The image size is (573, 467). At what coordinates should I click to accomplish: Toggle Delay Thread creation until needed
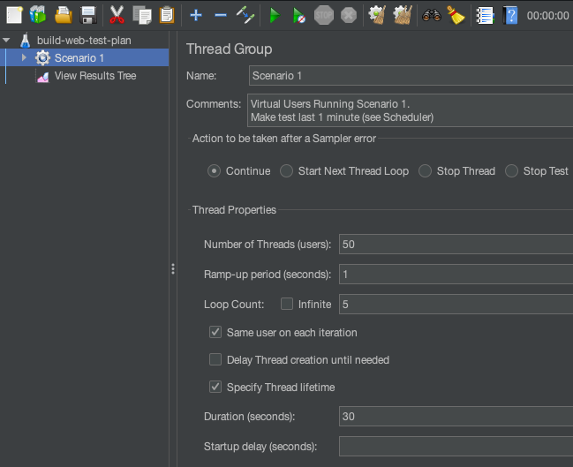coord(215,360)
